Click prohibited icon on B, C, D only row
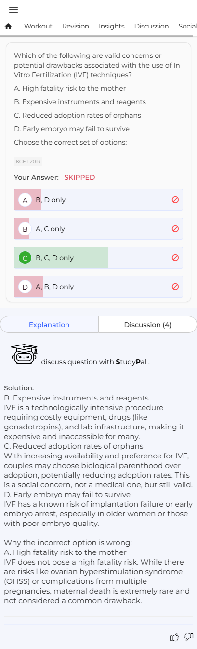 pos(175,258)
